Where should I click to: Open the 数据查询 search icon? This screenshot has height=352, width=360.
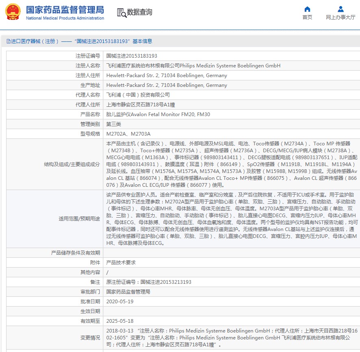pyautogui.click(x=122, y=13)
